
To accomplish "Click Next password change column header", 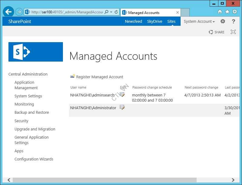I will coord(201,87).
